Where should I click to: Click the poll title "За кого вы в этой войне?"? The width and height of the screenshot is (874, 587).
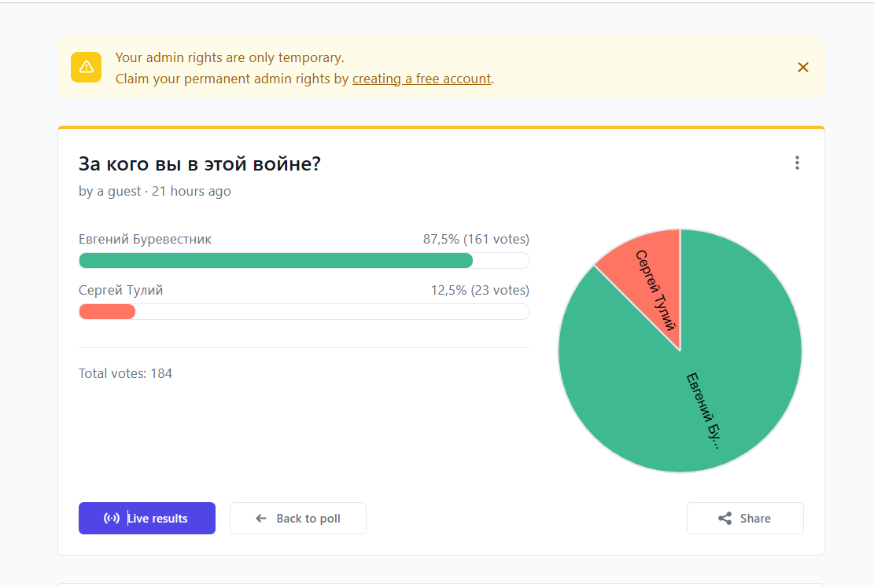tap(200, 164)
